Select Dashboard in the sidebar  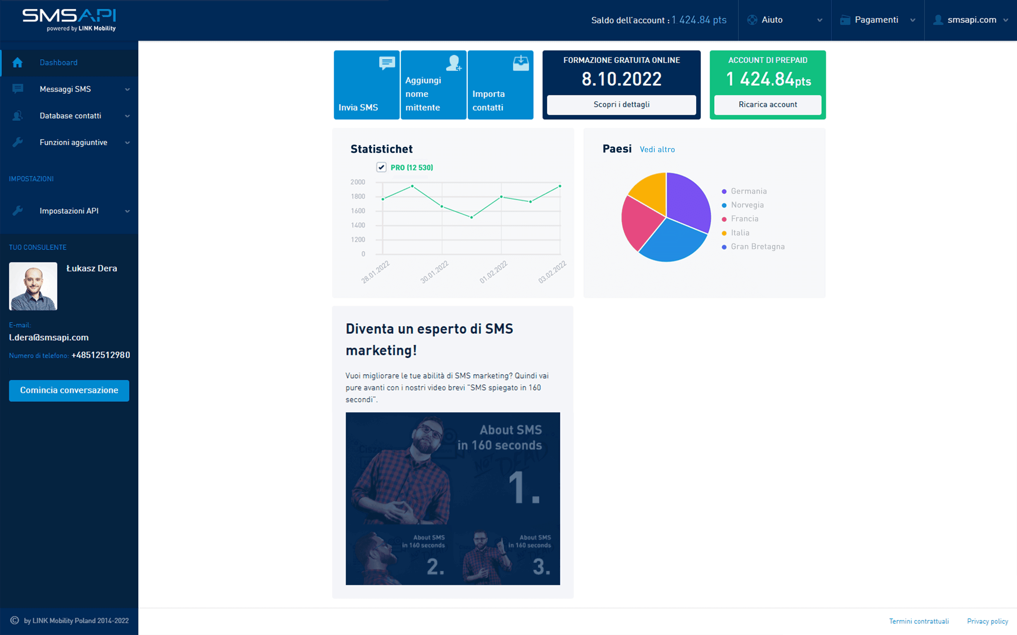pyautogui.click(x=69, y=62)
